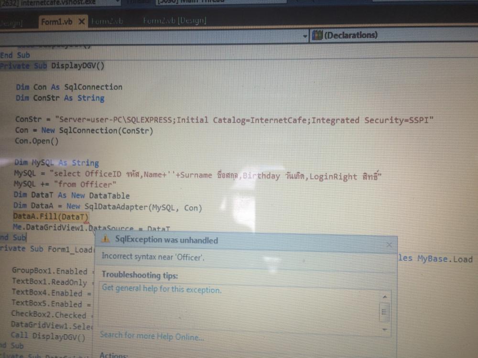
Task: Click the Declarations book icon
Action: (317, 35)
